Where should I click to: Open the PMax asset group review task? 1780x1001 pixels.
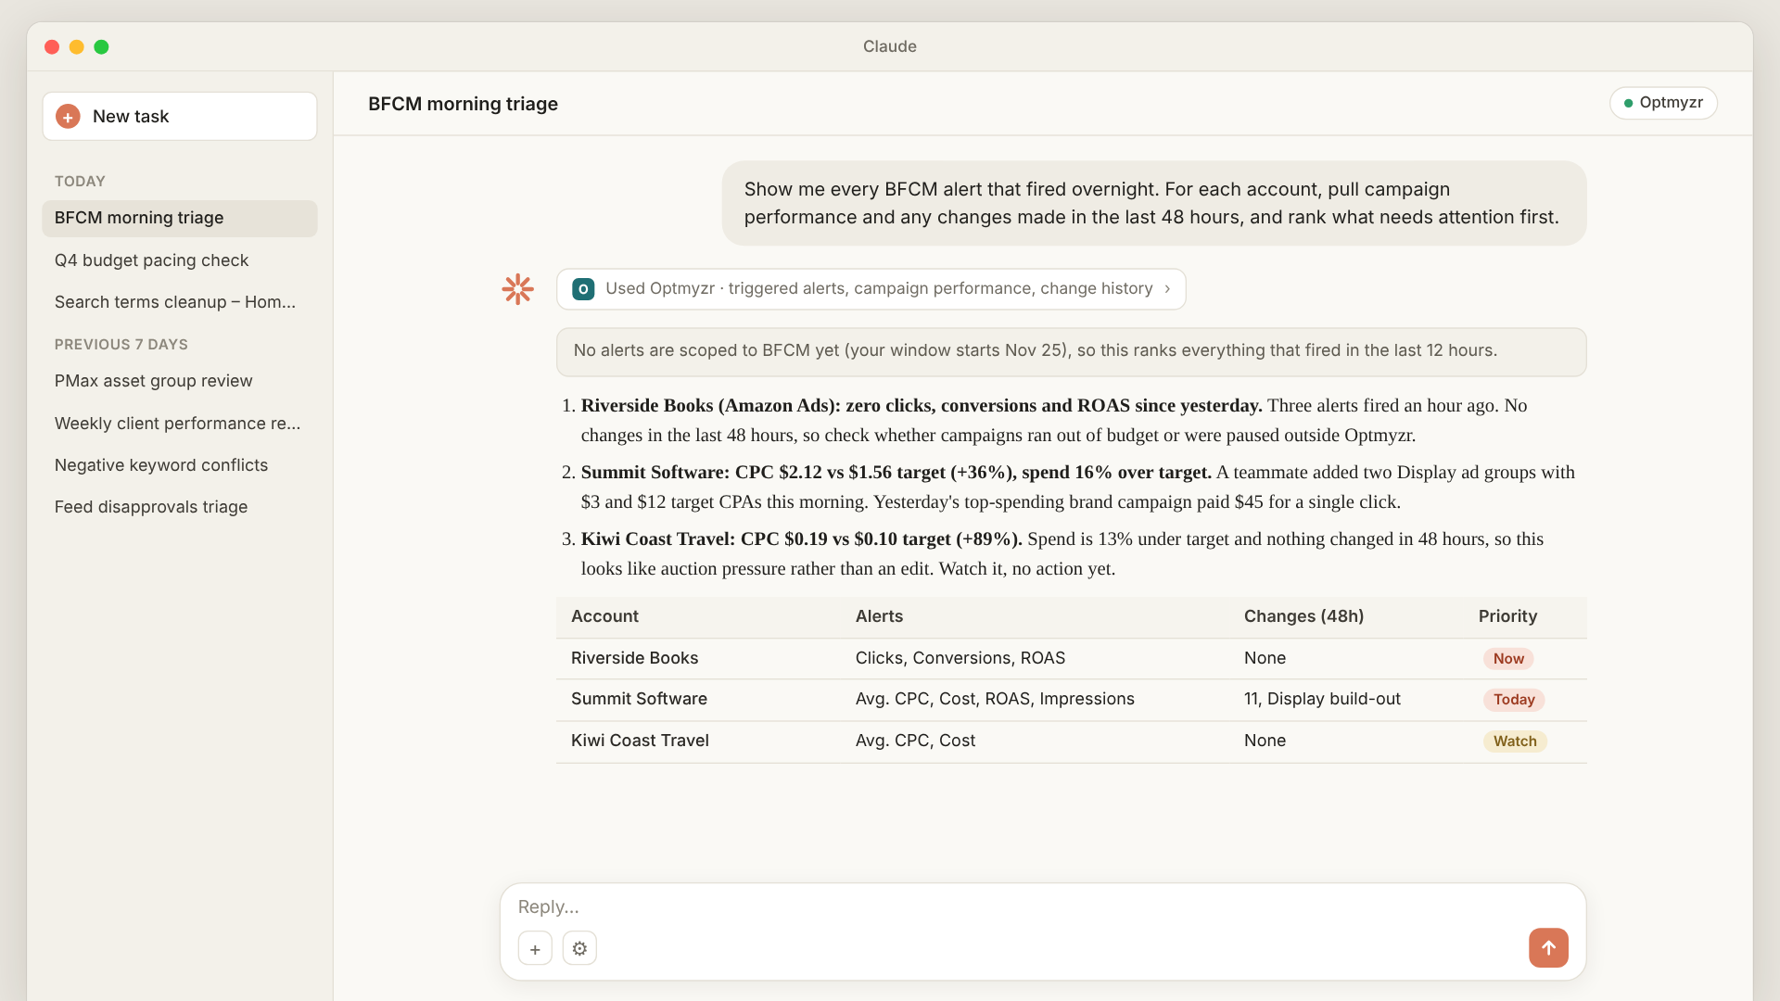180,381
